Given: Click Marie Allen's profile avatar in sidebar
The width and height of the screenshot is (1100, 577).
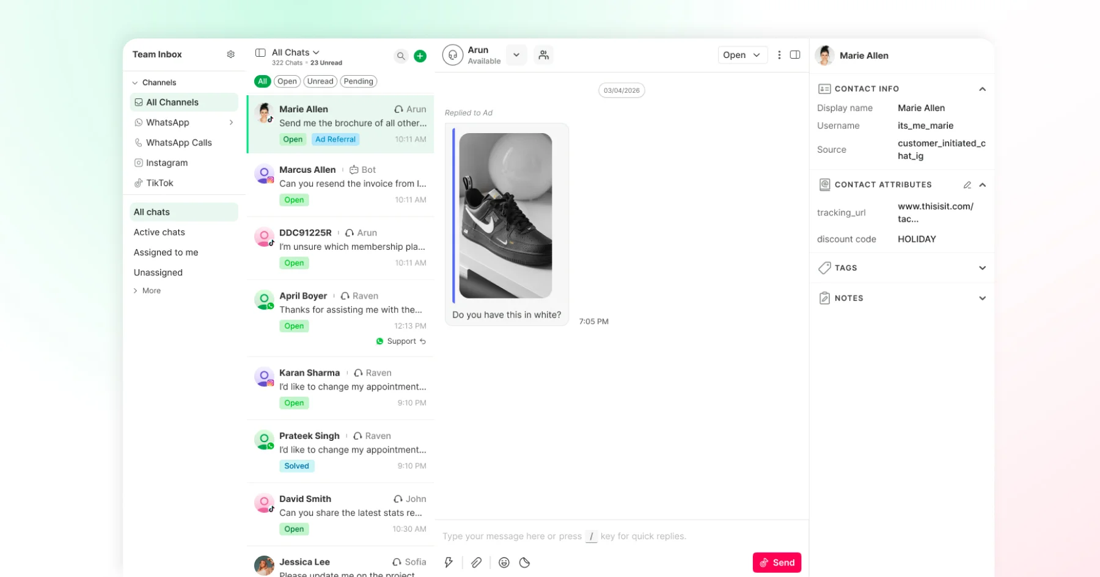Looking at the screenshot, I should click(x=824, y=56).
